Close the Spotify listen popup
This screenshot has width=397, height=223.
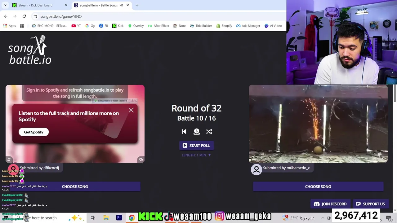coord(131,110)
